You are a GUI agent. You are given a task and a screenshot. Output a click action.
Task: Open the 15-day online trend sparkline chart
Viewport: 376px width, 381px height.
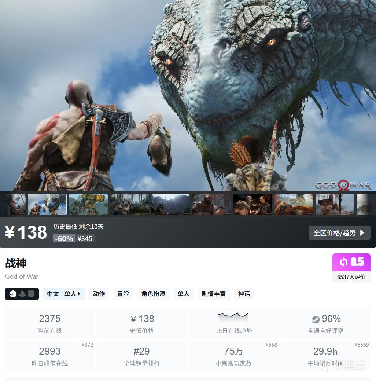point(233,317)
